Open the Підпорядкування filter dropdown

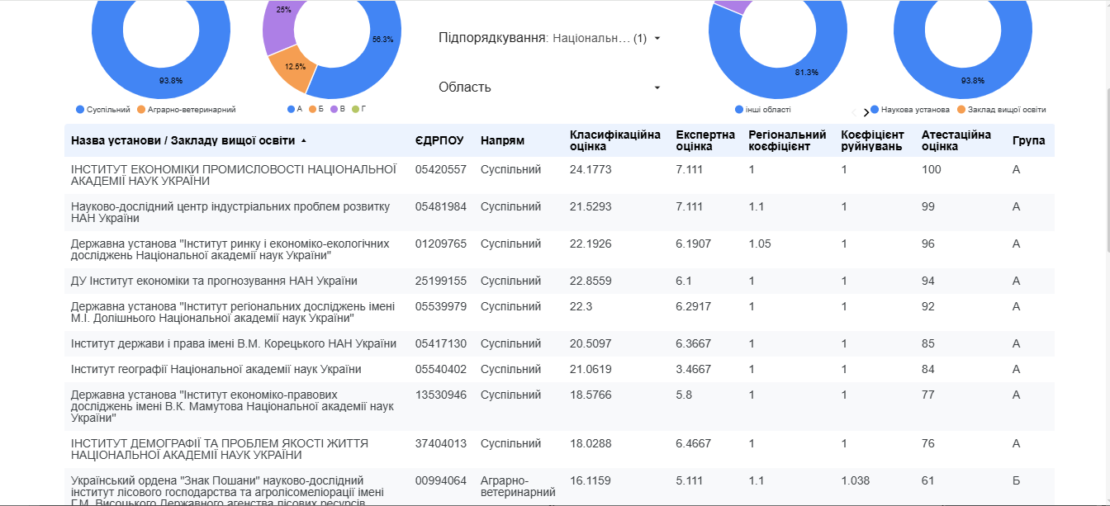pyautogui.click(x=549, y=38)
